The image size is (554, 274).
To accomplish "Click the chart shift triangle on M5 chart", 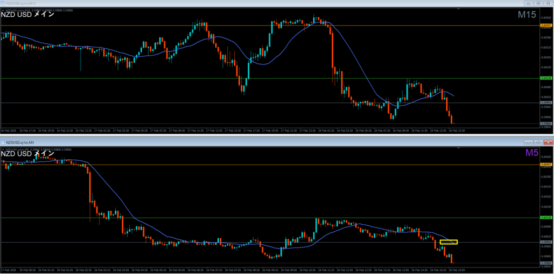I will click(459, 148).
